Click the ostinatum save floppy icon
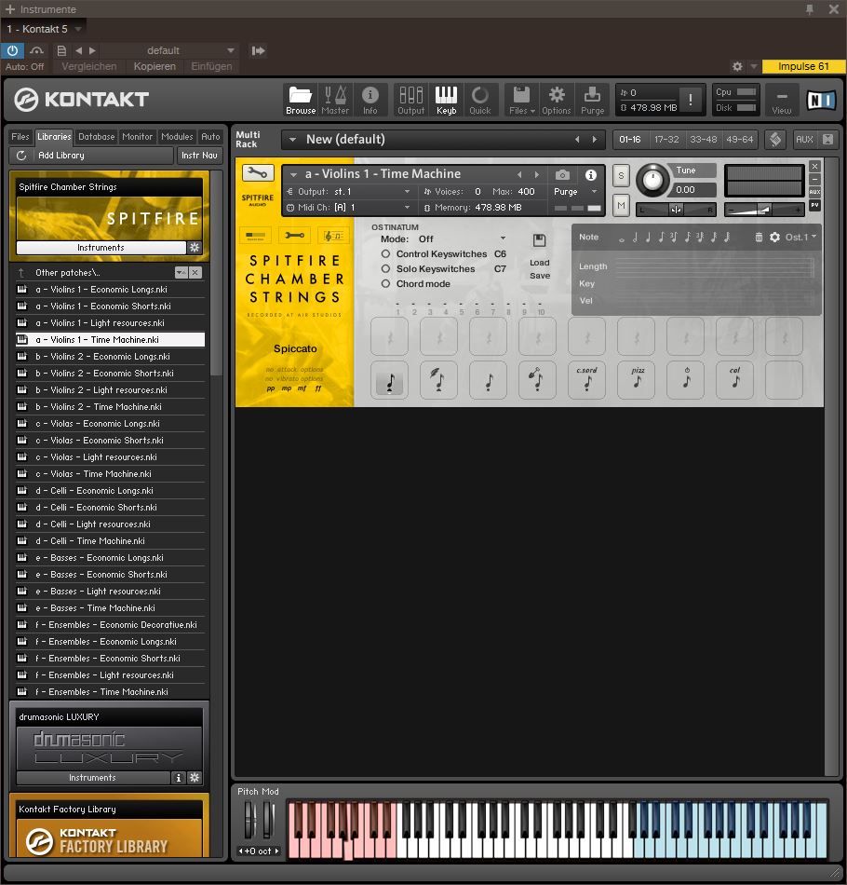847x885 pixels. (x=539, y=240)
